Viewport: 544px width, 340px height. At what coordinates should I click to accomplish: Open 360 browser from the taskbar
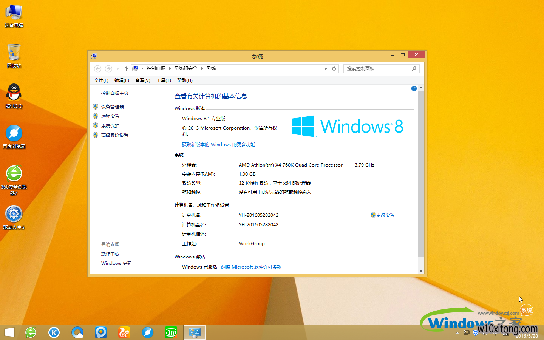click(x=31, y=332)
